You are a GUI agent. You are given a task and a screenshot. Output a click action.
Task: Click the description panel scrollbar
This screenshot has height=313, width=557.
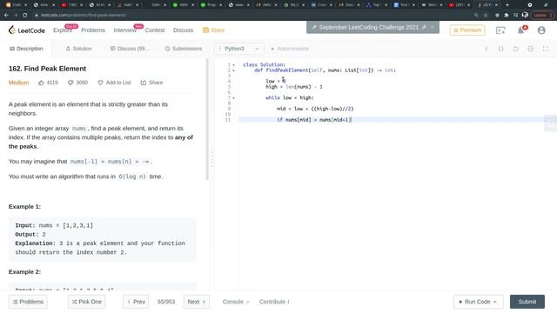pos(207,120)
